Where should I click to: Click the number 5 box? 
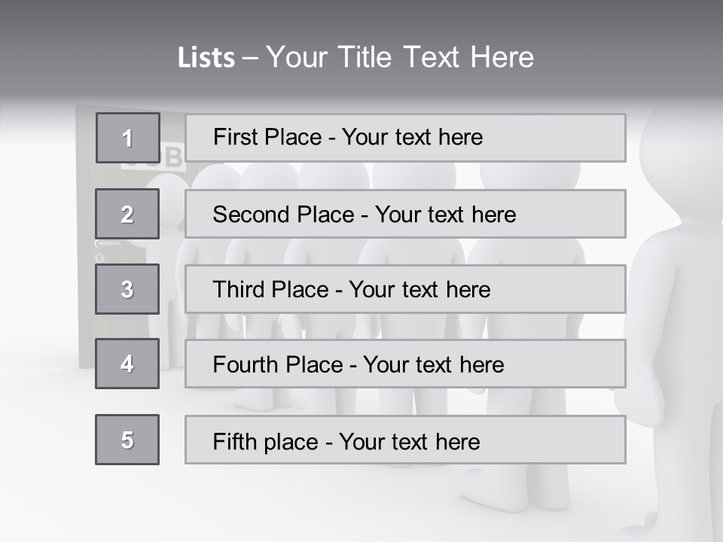(127, 440)
